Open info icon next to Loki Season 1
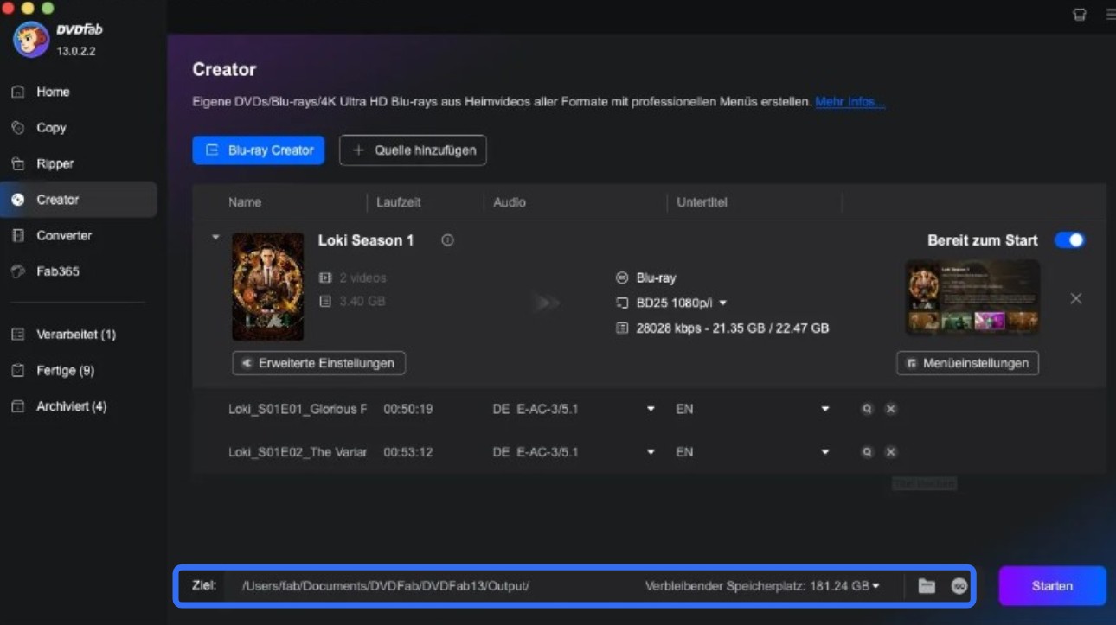This screenshot has width=1116, height=625. click(x=447, y=240)
